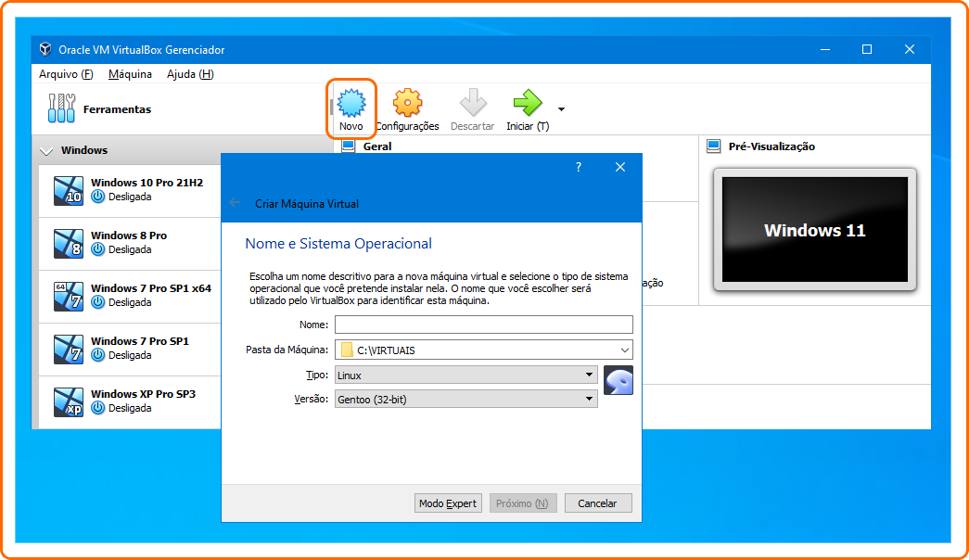Click power icon of Windows 7 Pro SP1 x64
The width and height of the screenshot is (969, 560).
97,302
